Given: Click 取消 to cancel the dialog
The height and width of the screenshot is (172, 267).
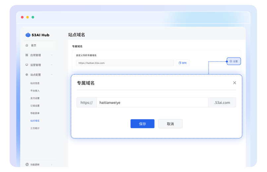Looking at the screenshot, I should [x=170, y=124].
